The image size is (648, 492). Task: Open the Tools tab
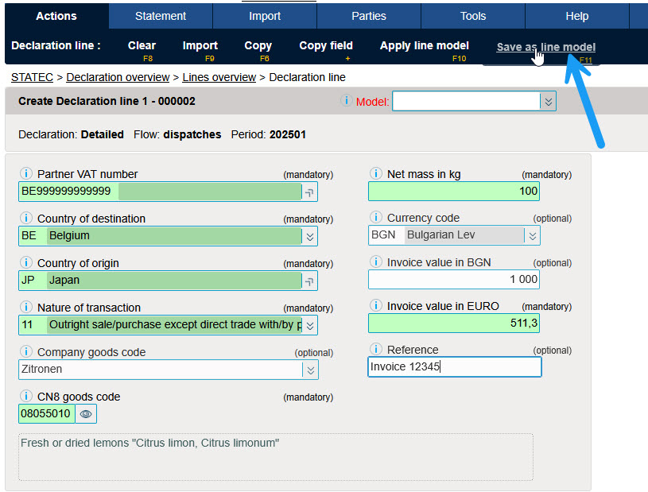pyautogui.click(x=473, y=16)
